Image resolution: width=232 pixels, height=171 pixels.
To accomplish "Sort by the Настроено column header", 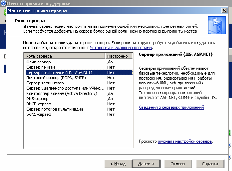I will tap(119, 56).
